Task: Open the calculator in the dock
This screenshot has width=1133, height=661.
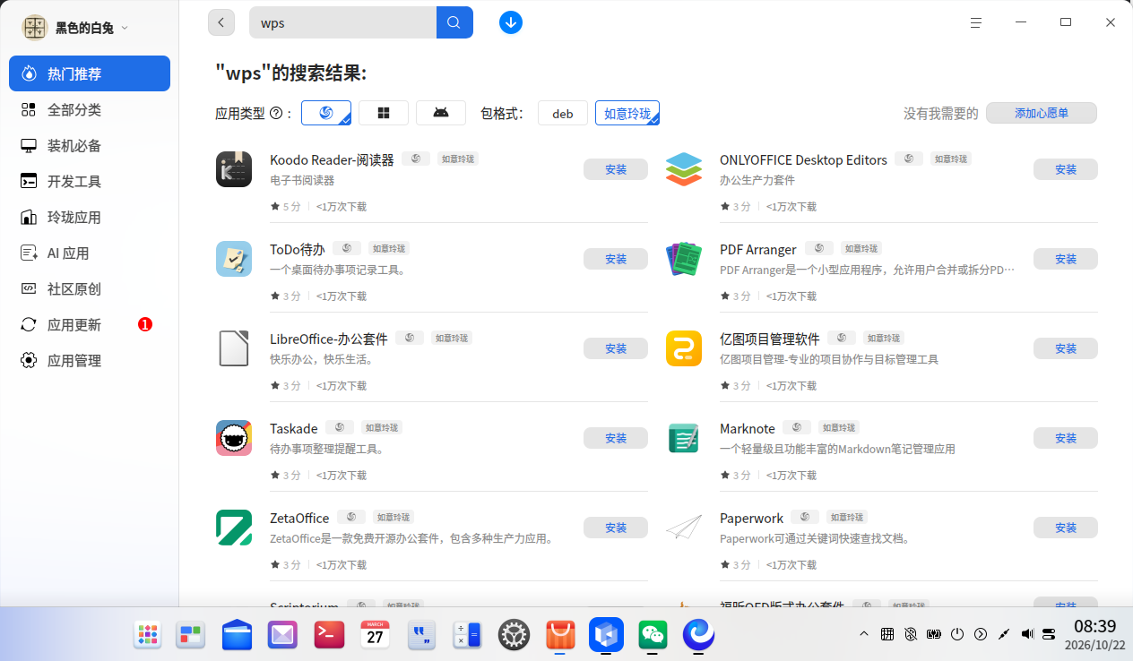Action: 466,635
